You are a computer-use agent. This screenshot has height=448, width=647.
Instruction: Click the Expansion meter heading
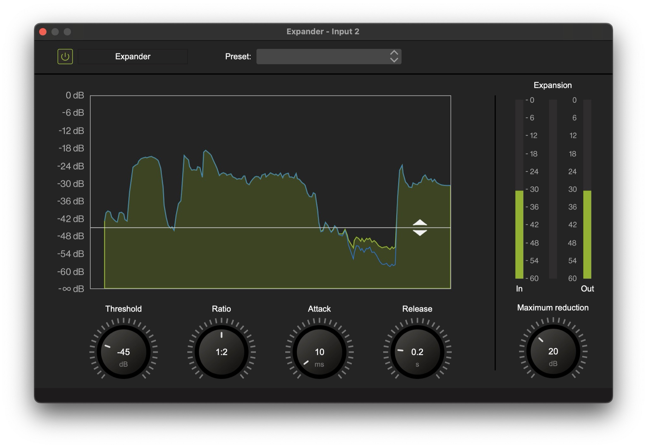pos(553,85)
